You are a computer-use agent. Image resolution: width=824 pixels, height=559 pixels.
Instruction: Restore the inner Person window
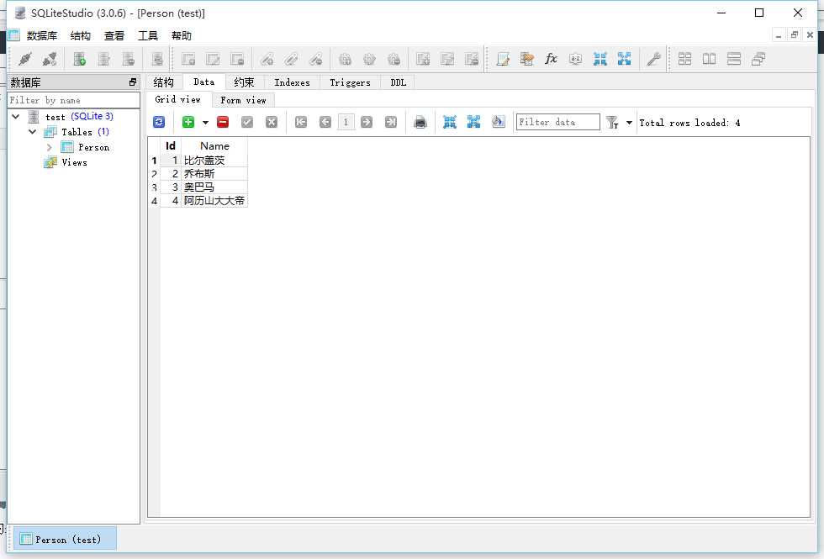[794, 35]
